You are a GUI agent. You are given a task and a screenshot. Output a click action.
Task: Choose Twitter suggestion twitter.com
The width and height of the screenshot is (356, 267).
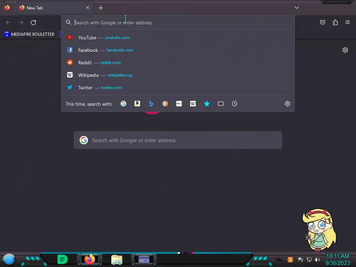tap(178, 87)
